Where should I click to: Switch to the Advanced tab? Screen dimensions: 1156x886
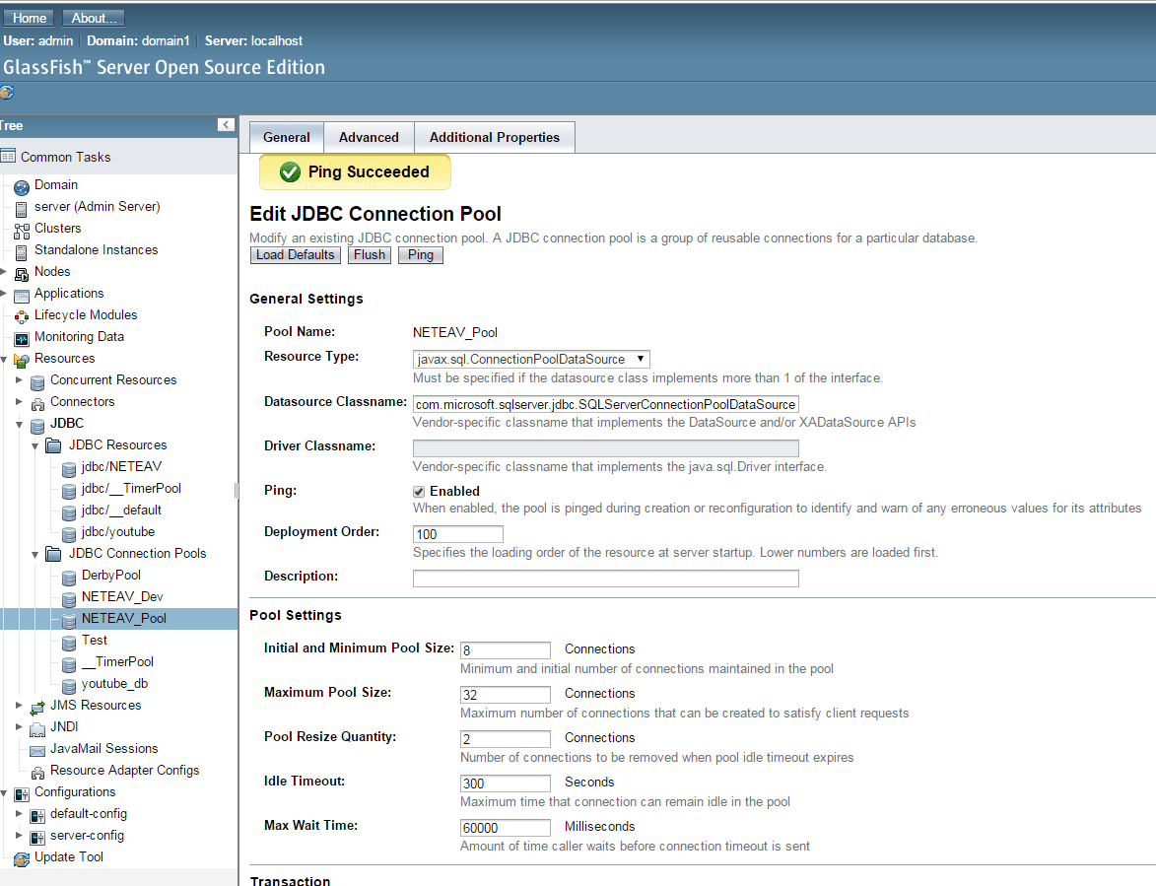pos(369,137)
